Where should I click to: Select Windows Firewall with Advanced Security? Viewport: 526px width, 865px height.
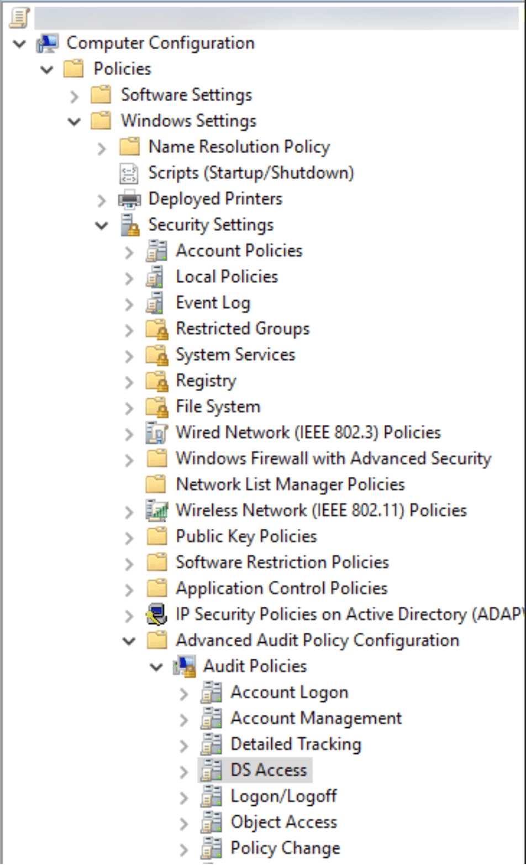tap(333, 458)
